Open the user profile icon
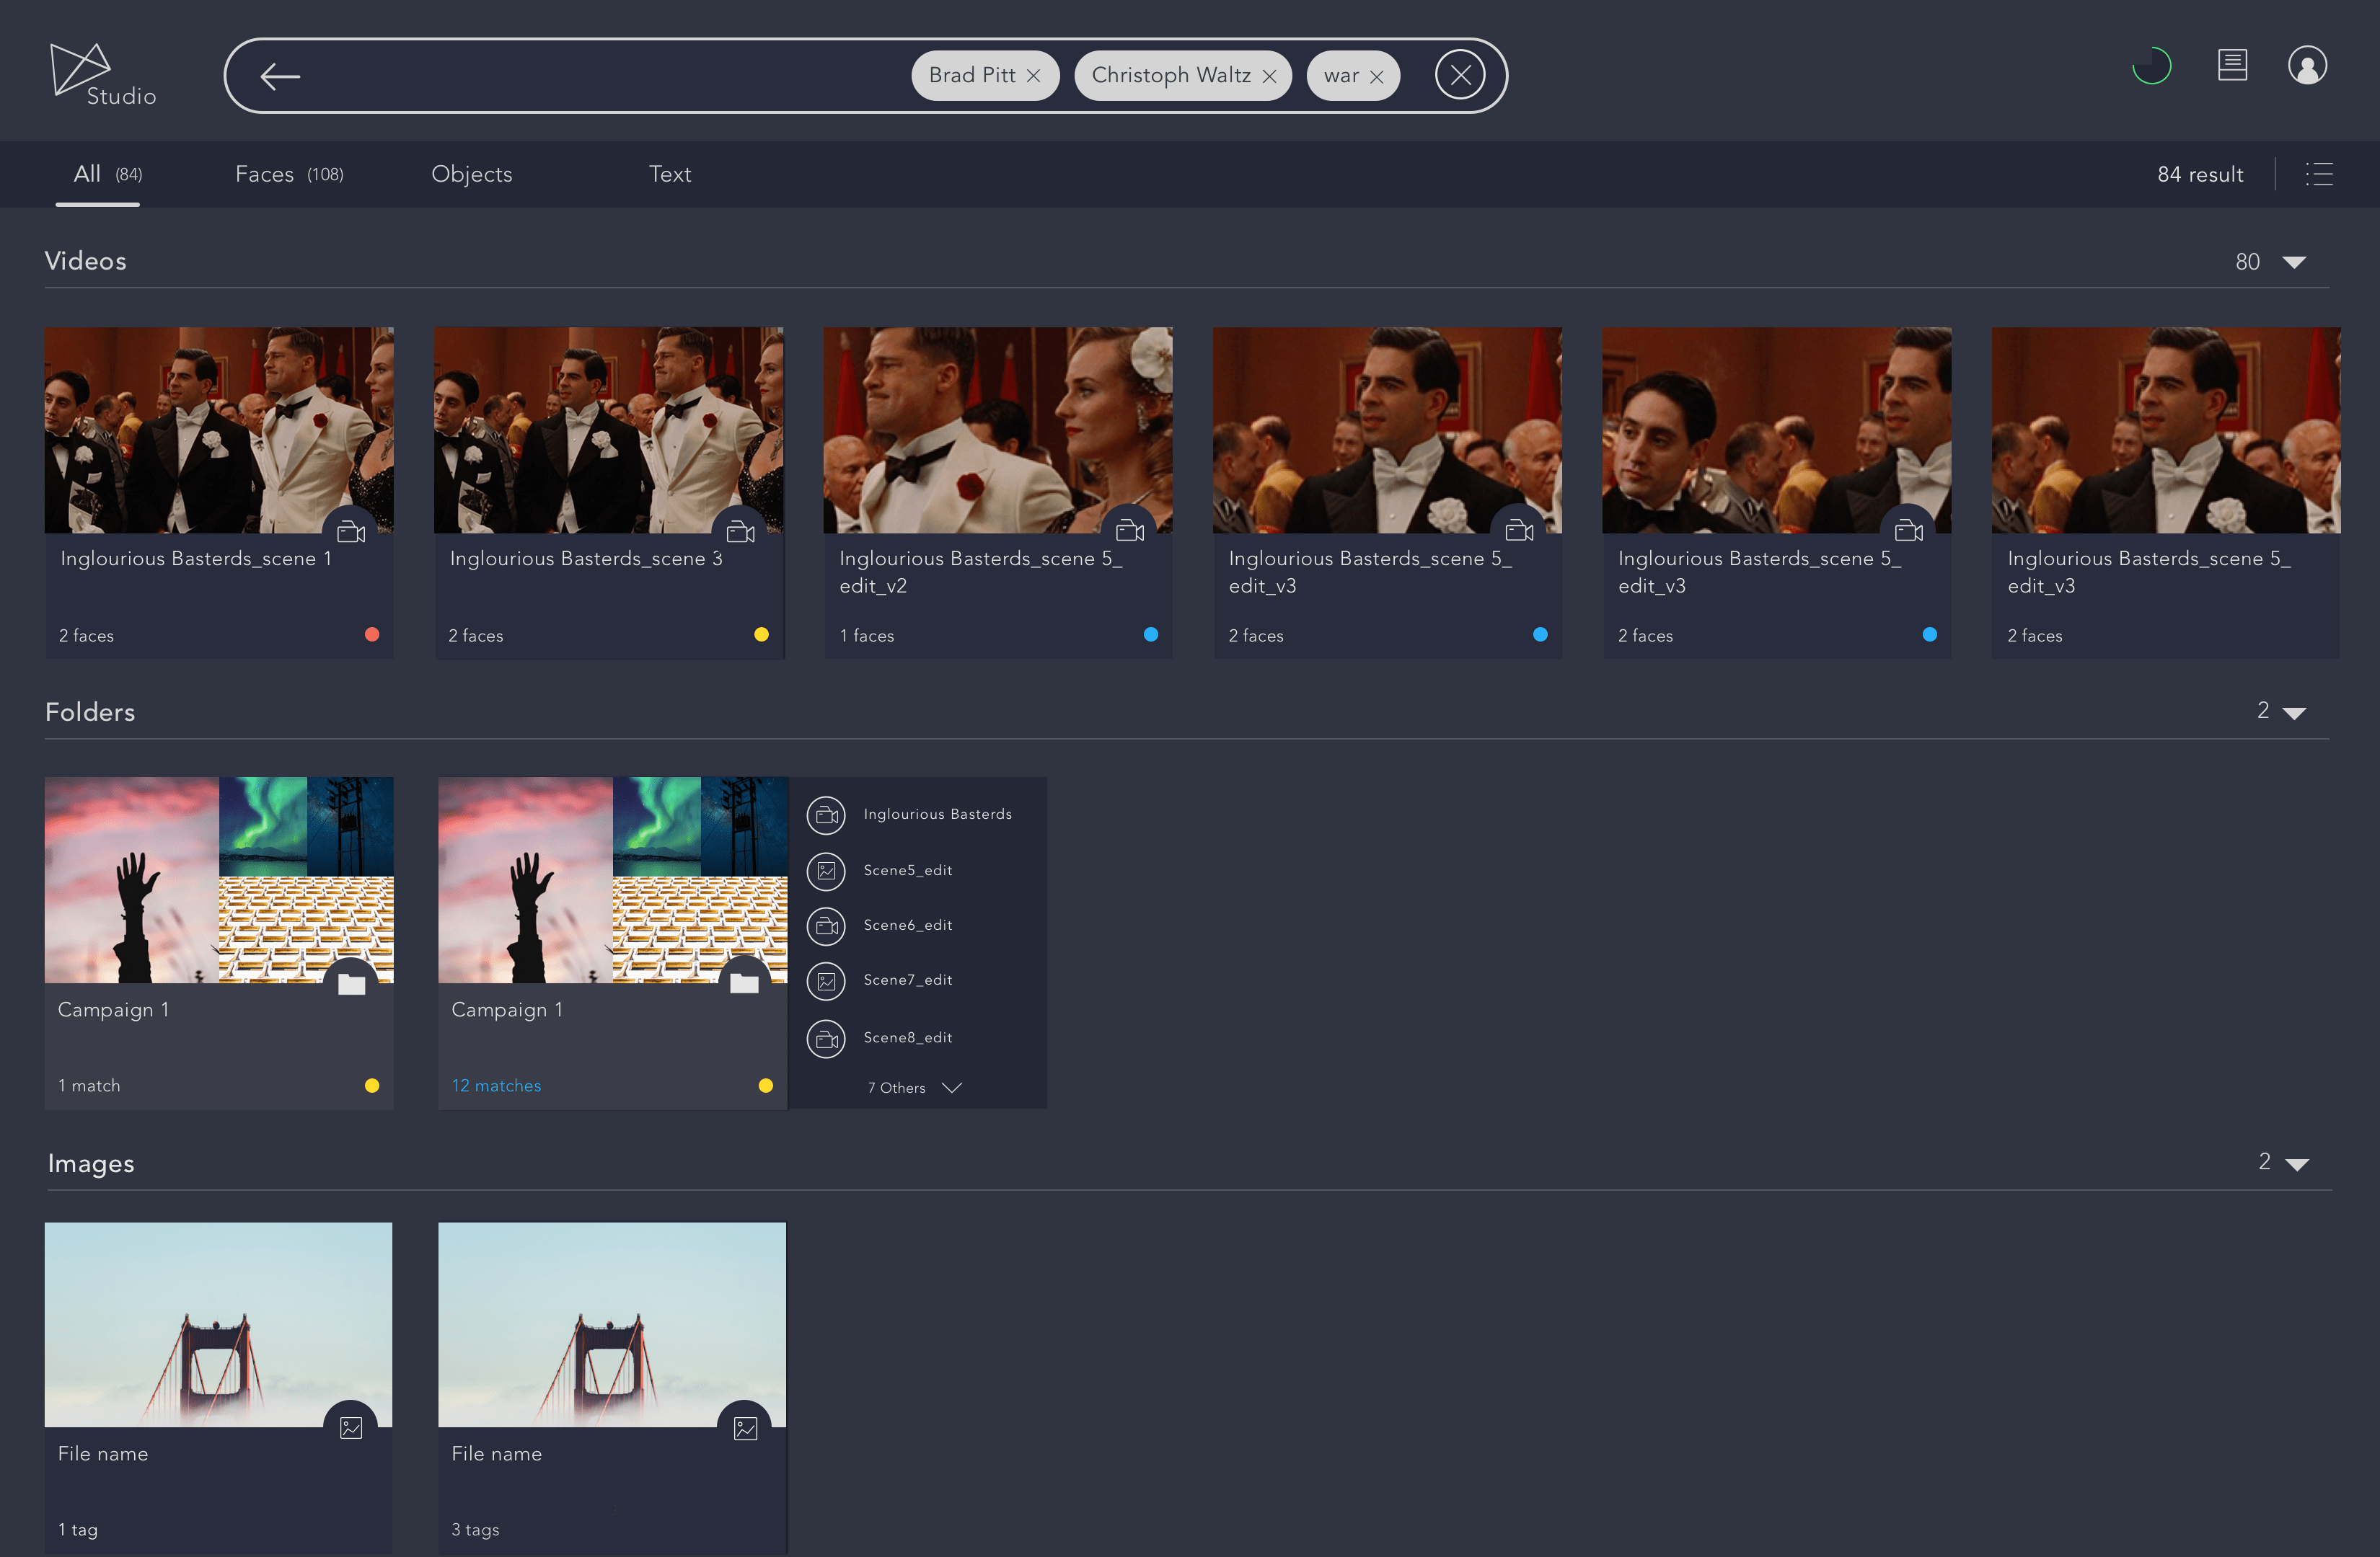The height and width of the screenshot is (1557, 2380). pos(2307,66)
